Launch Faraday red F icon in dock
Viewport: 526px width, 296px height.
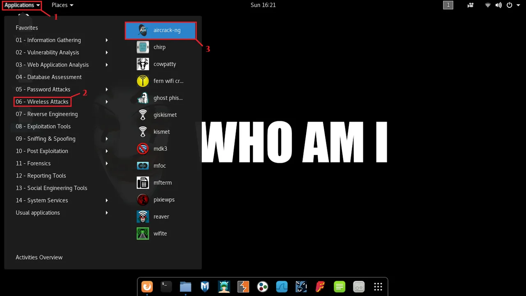click(x=320, y=286)
